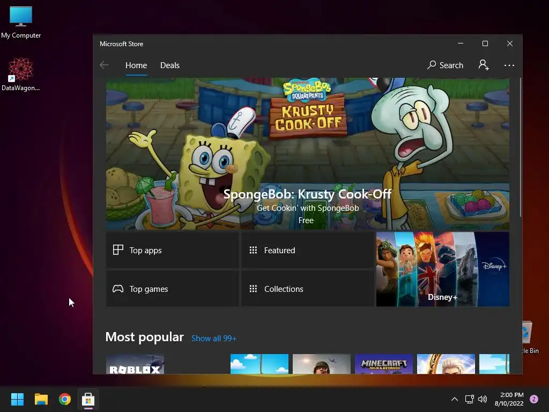Open the clock showing 2:00 PM
Viewport: 549px width, 412px height.
point(509,399)
